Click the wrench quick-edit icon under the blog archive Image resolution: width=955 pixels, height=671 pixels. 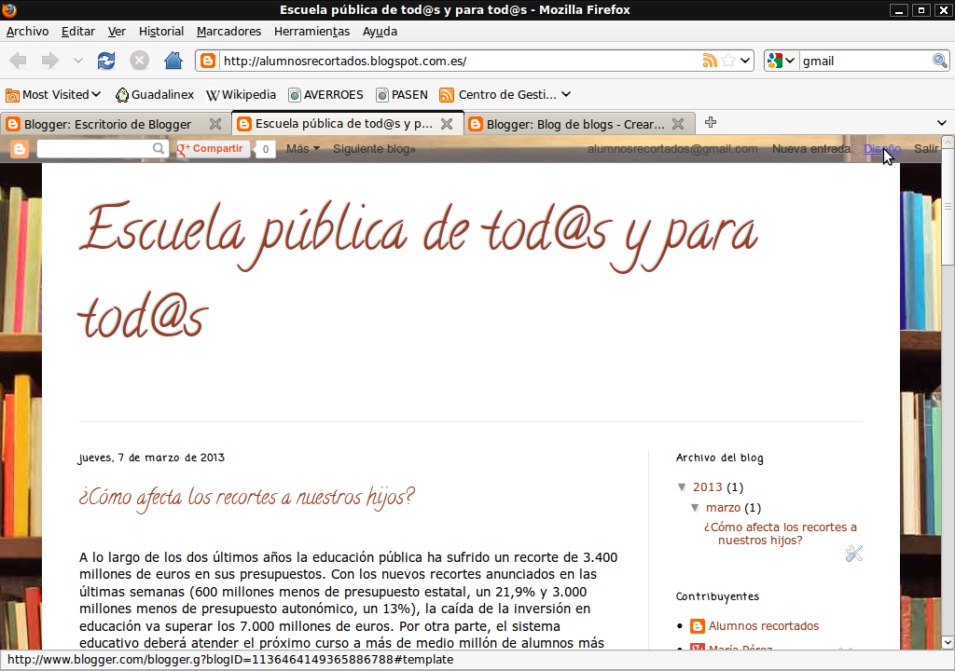click(854, 554)
